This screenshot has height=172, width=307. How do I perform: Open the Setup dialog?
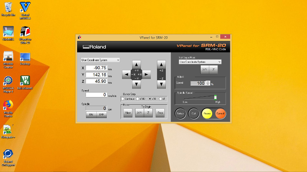point(180,114)
